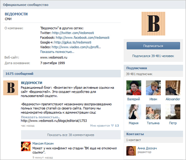
Task: Click the час назад timestamp
Action: (28, 126)
